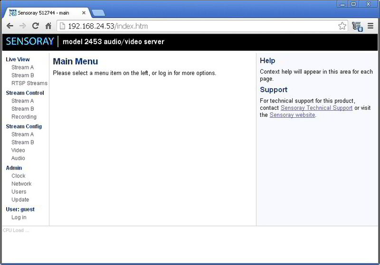Open Network settings under Admin
This screenshot has width=380, height=265.
pos(21,184)
